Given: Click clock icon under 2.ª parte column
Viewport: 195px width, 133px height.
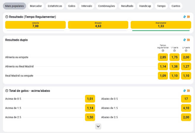Looking at the screenshot, I should [x=186, y=51].
